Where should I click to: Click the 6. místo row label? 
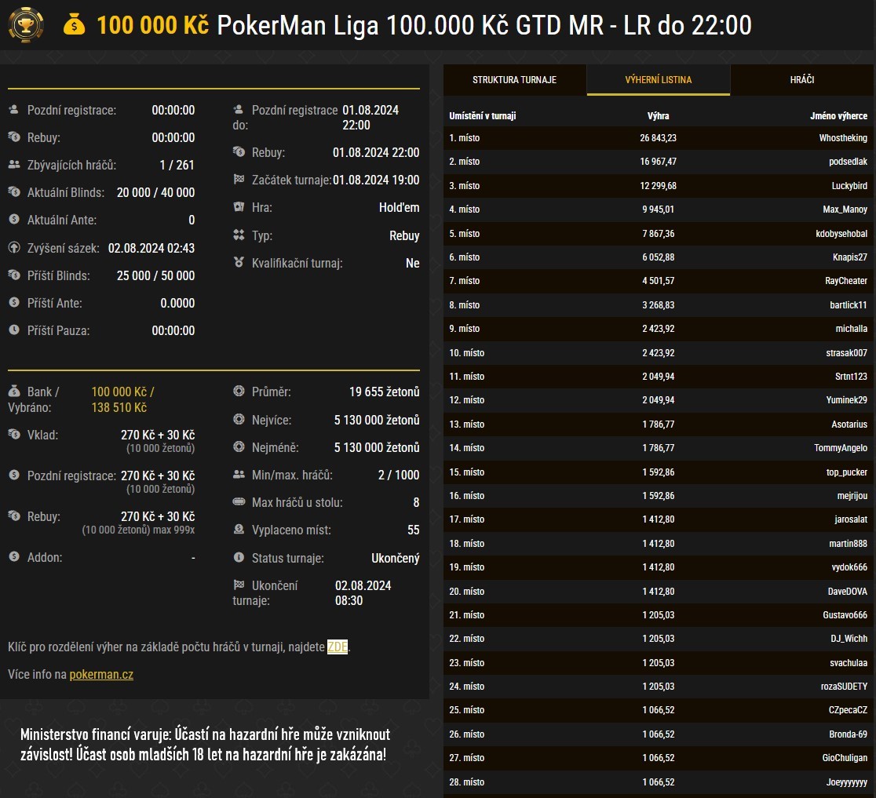(464, 257)
